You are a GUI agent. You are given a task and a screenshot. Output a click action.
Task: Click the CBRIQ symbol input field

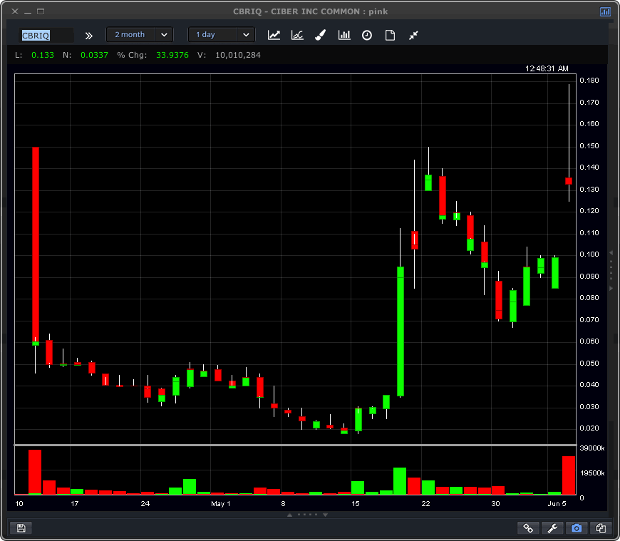[46, 34]
